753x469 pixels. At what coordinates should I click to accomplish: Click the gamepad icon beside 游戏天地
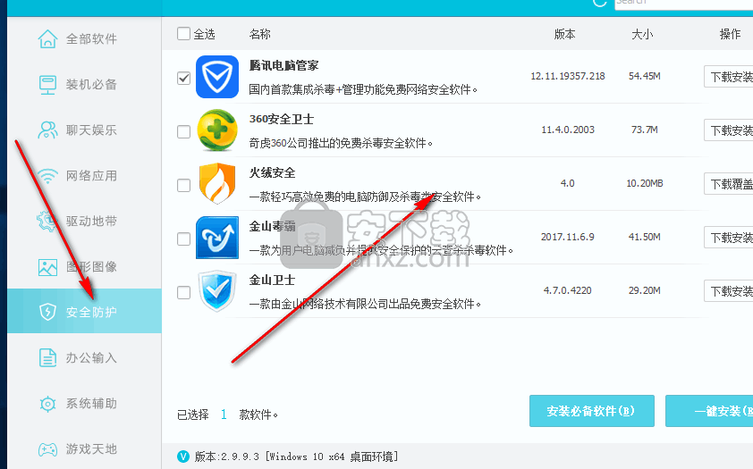[47, 449]
